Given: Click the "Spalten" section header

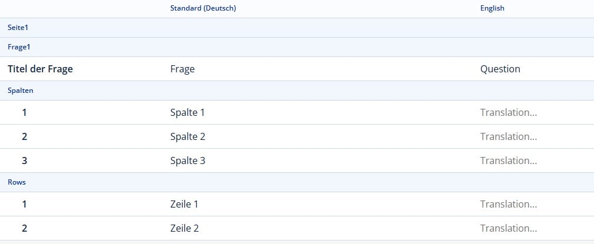Looking at the screenshot, I should pos(20,91).
